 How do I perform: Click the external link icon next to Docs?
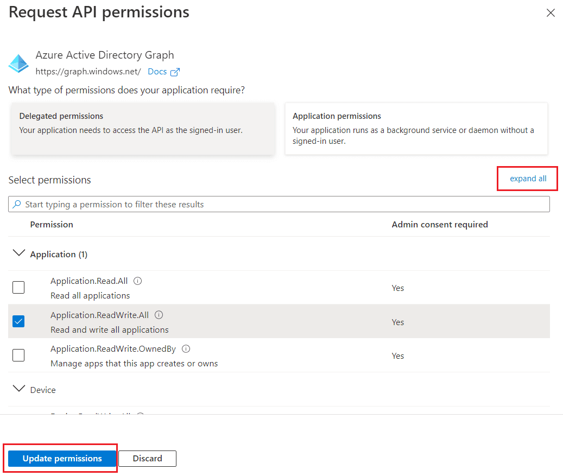tap(175, 71)
